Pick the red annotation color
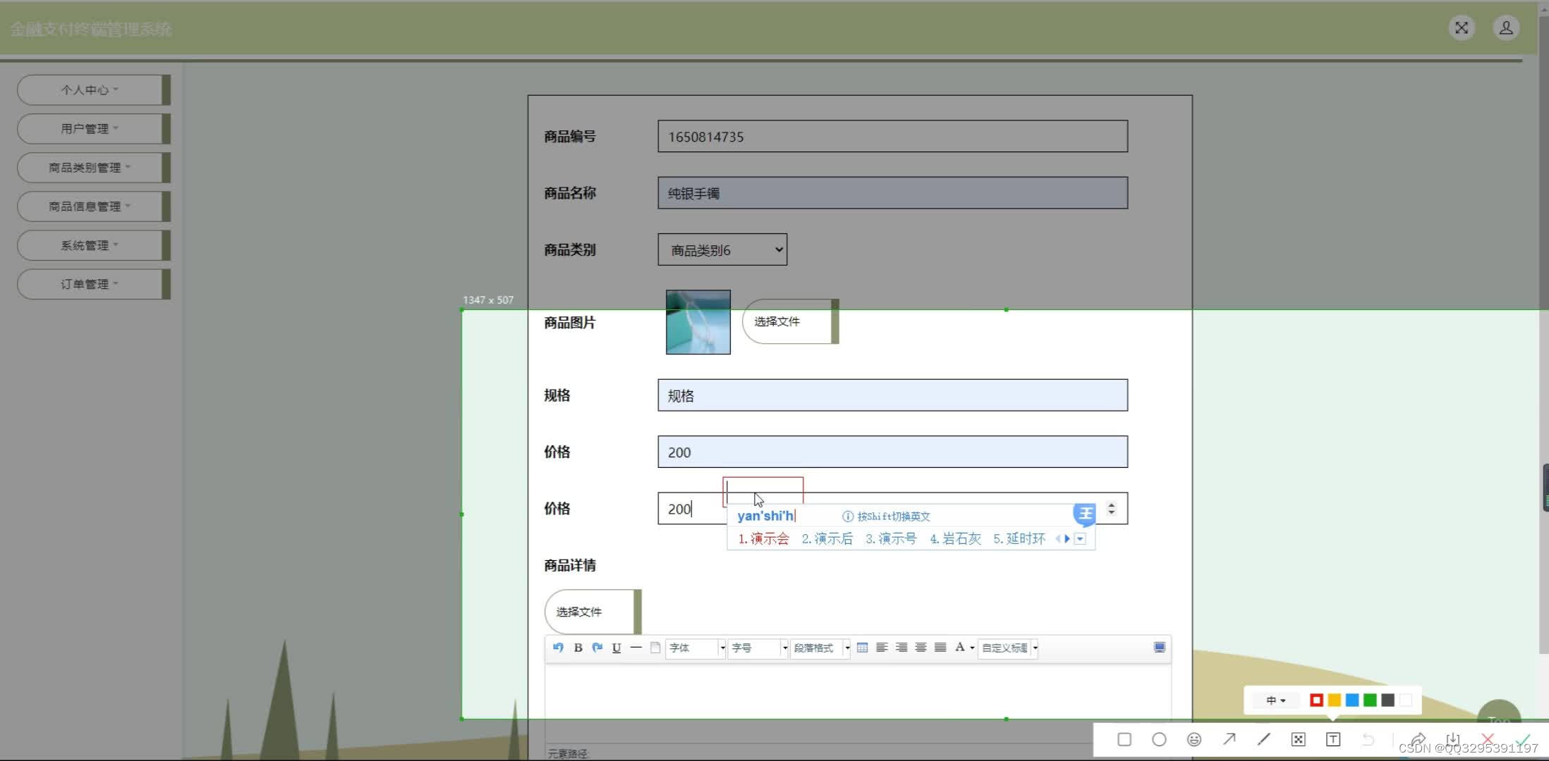This screenshot has height=761, width=1549. click(x=1316, y=700)
